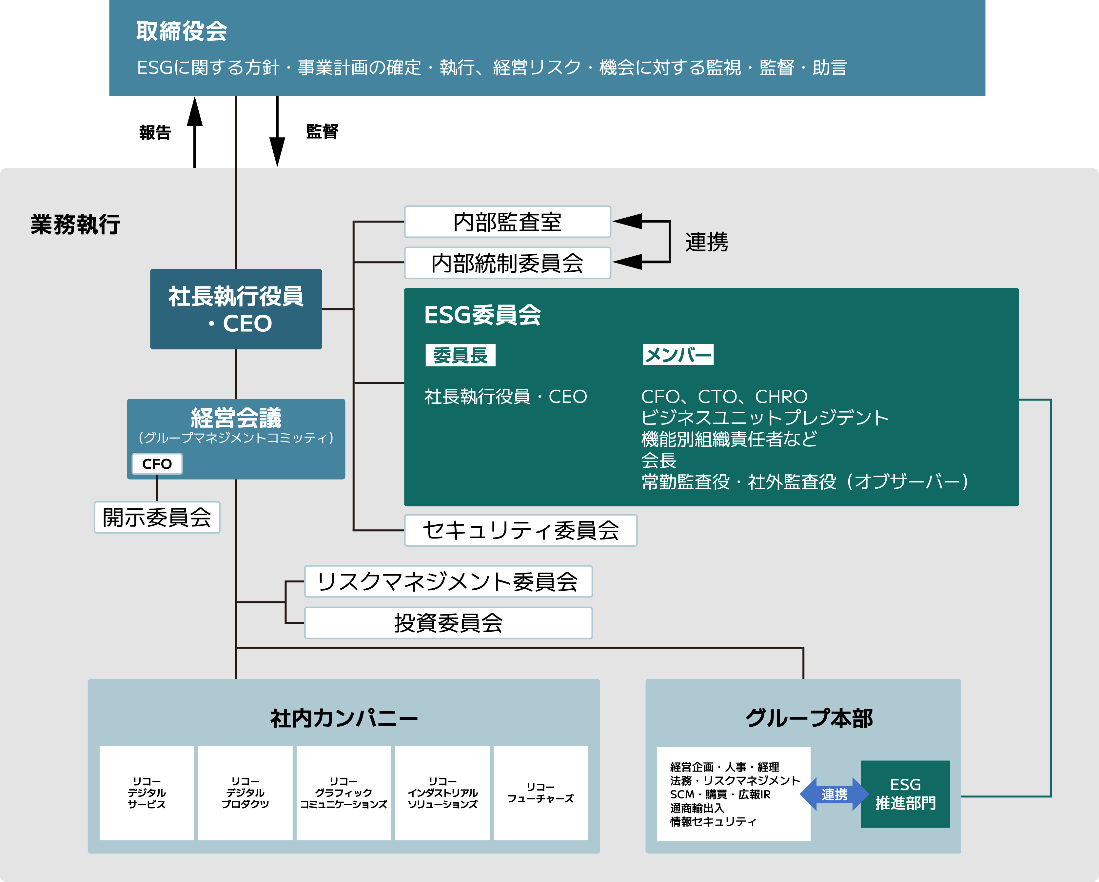Click the blue 連携 double arrow
The width and height of the screenshot is (1099, 882).
coord(834,794)
